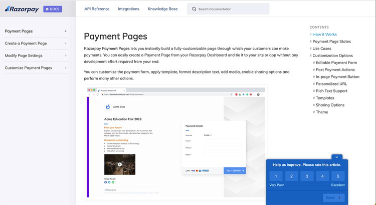Click the Phone field in Payment Details
Screen dimensions: 376x205
pyautogui.click(x=223, y=148)
